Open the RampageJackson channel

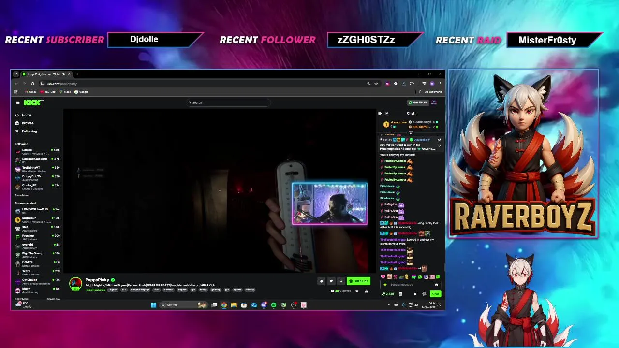click(x=38, y=160)
